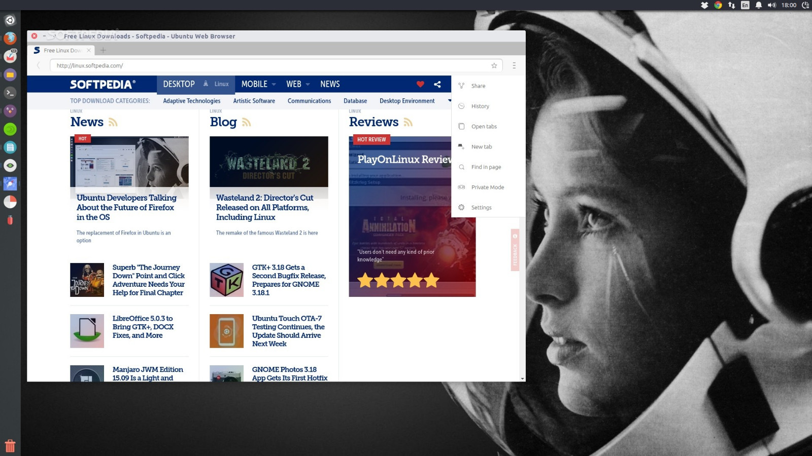Click the Ubuntu Touch OTA-7 thumbnail
This screenshot has height=456, width=812.
tap(226, 331)
